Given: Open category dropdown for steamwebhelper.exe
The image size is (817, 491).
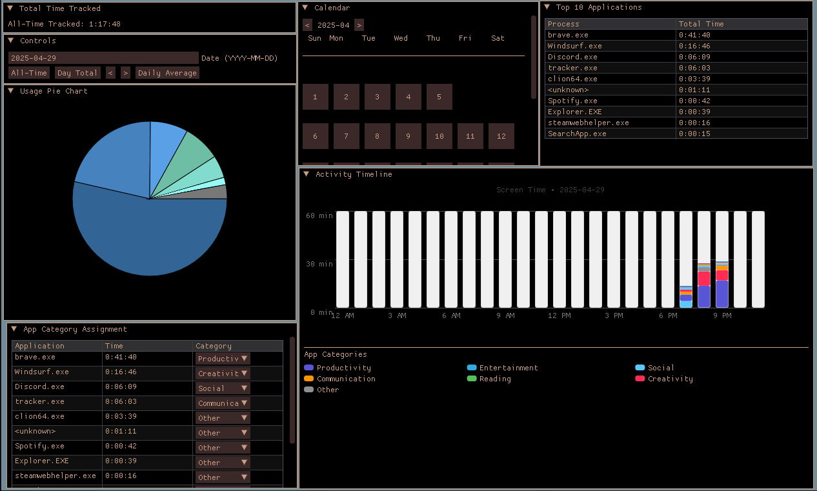Looking at the screenshot, I should point(223,477).
